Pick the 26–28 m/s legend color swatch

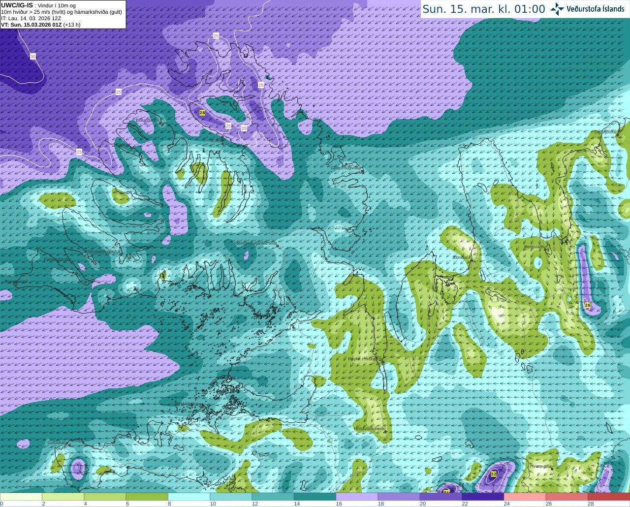(567, 497)
